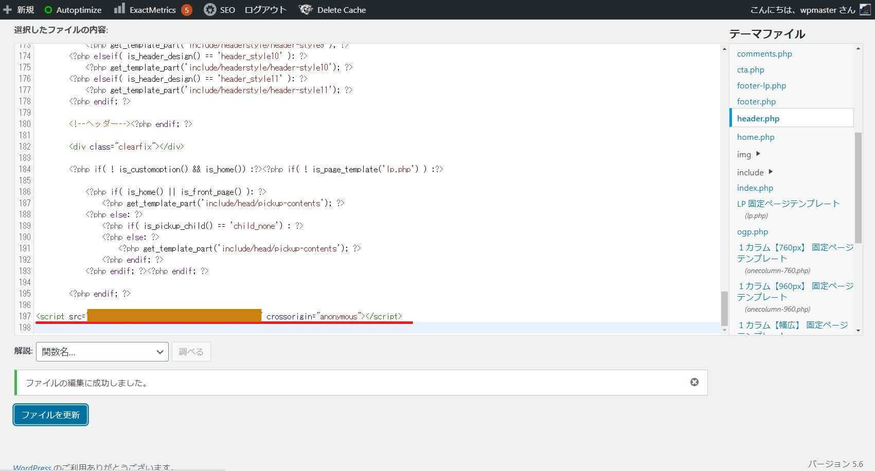Viewport: 875px width, 471px height.
Task: Click the Autoptimize status circle icon
Action: pos(48,10)
